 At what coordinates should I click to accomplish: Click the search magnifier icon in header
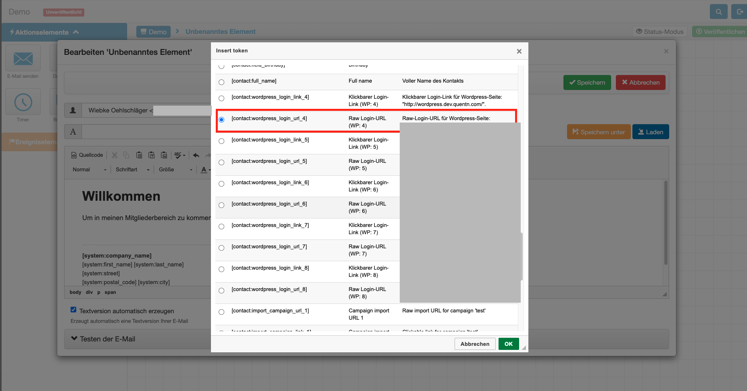click(x=718, y=12)
